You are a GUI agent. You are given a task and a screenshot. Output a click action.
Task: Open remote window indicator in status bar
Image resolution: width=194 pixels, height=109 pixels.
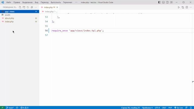[x=2, y=108]
